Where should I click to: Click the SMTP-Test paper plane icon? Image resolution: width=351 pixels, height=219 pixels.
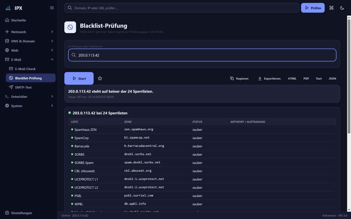pos(11,87)
